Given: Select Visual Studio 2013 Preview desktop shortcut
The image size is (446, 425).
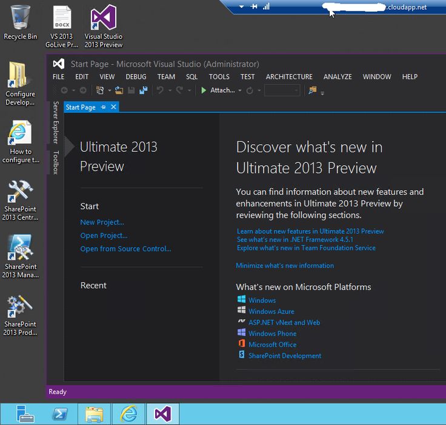Looking at the screenshot, I should coord(104,26).
